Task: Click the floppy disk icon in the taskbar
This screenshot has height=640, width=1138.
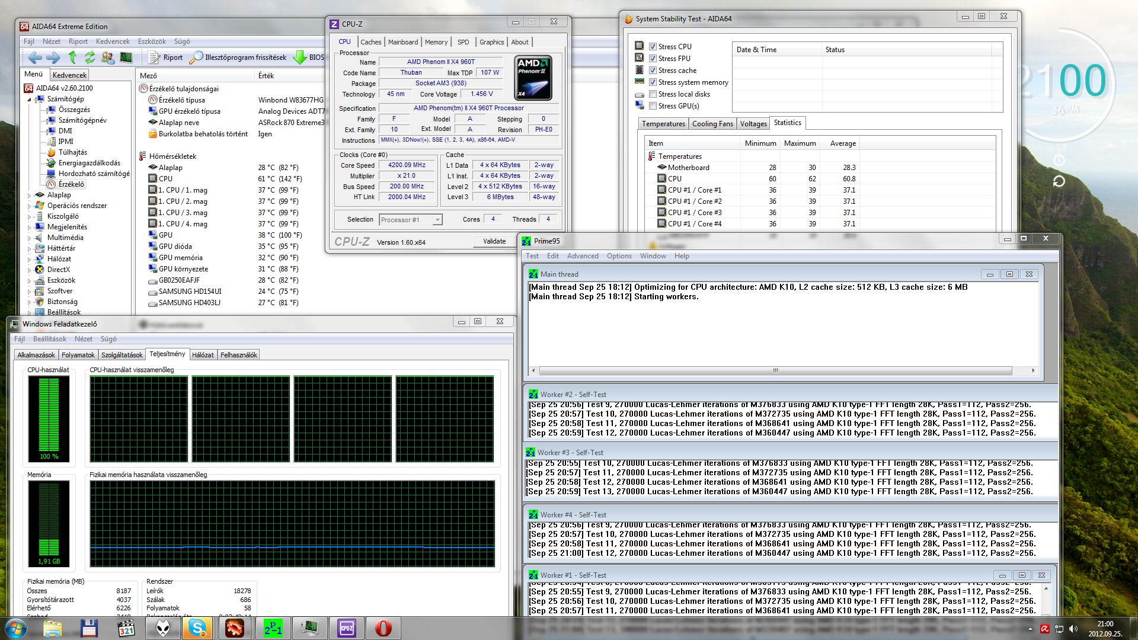Action: pyautogui.click(x=89, y=628)
